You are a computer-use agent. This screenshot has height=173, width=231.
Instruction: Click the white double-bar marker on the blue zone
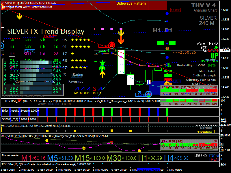pyautogui.click(x=149, y=82)
